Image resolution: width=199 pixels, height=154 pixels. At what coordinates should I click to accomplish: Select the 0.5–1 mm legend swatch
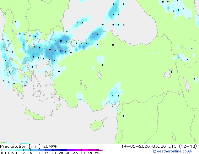point(13,150)
